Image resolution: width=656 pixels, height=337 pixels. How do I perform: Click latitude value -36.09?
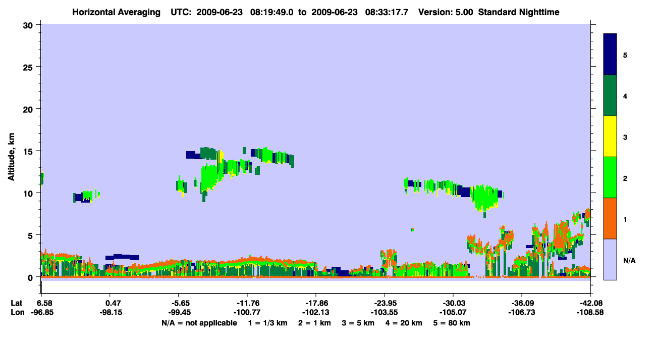[x=522, y=303]
